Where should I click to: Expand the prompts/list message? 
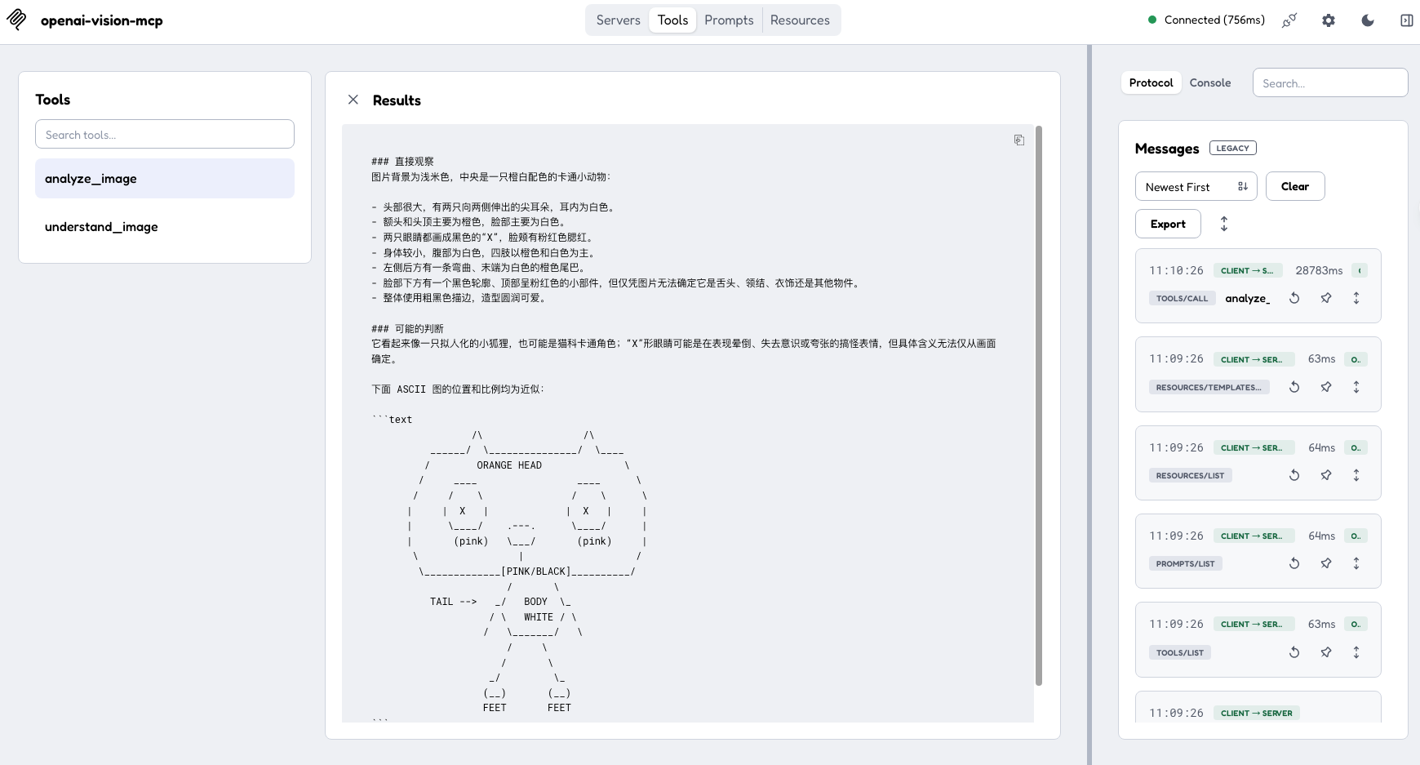pyautogui.click(x=1356, y=563)
